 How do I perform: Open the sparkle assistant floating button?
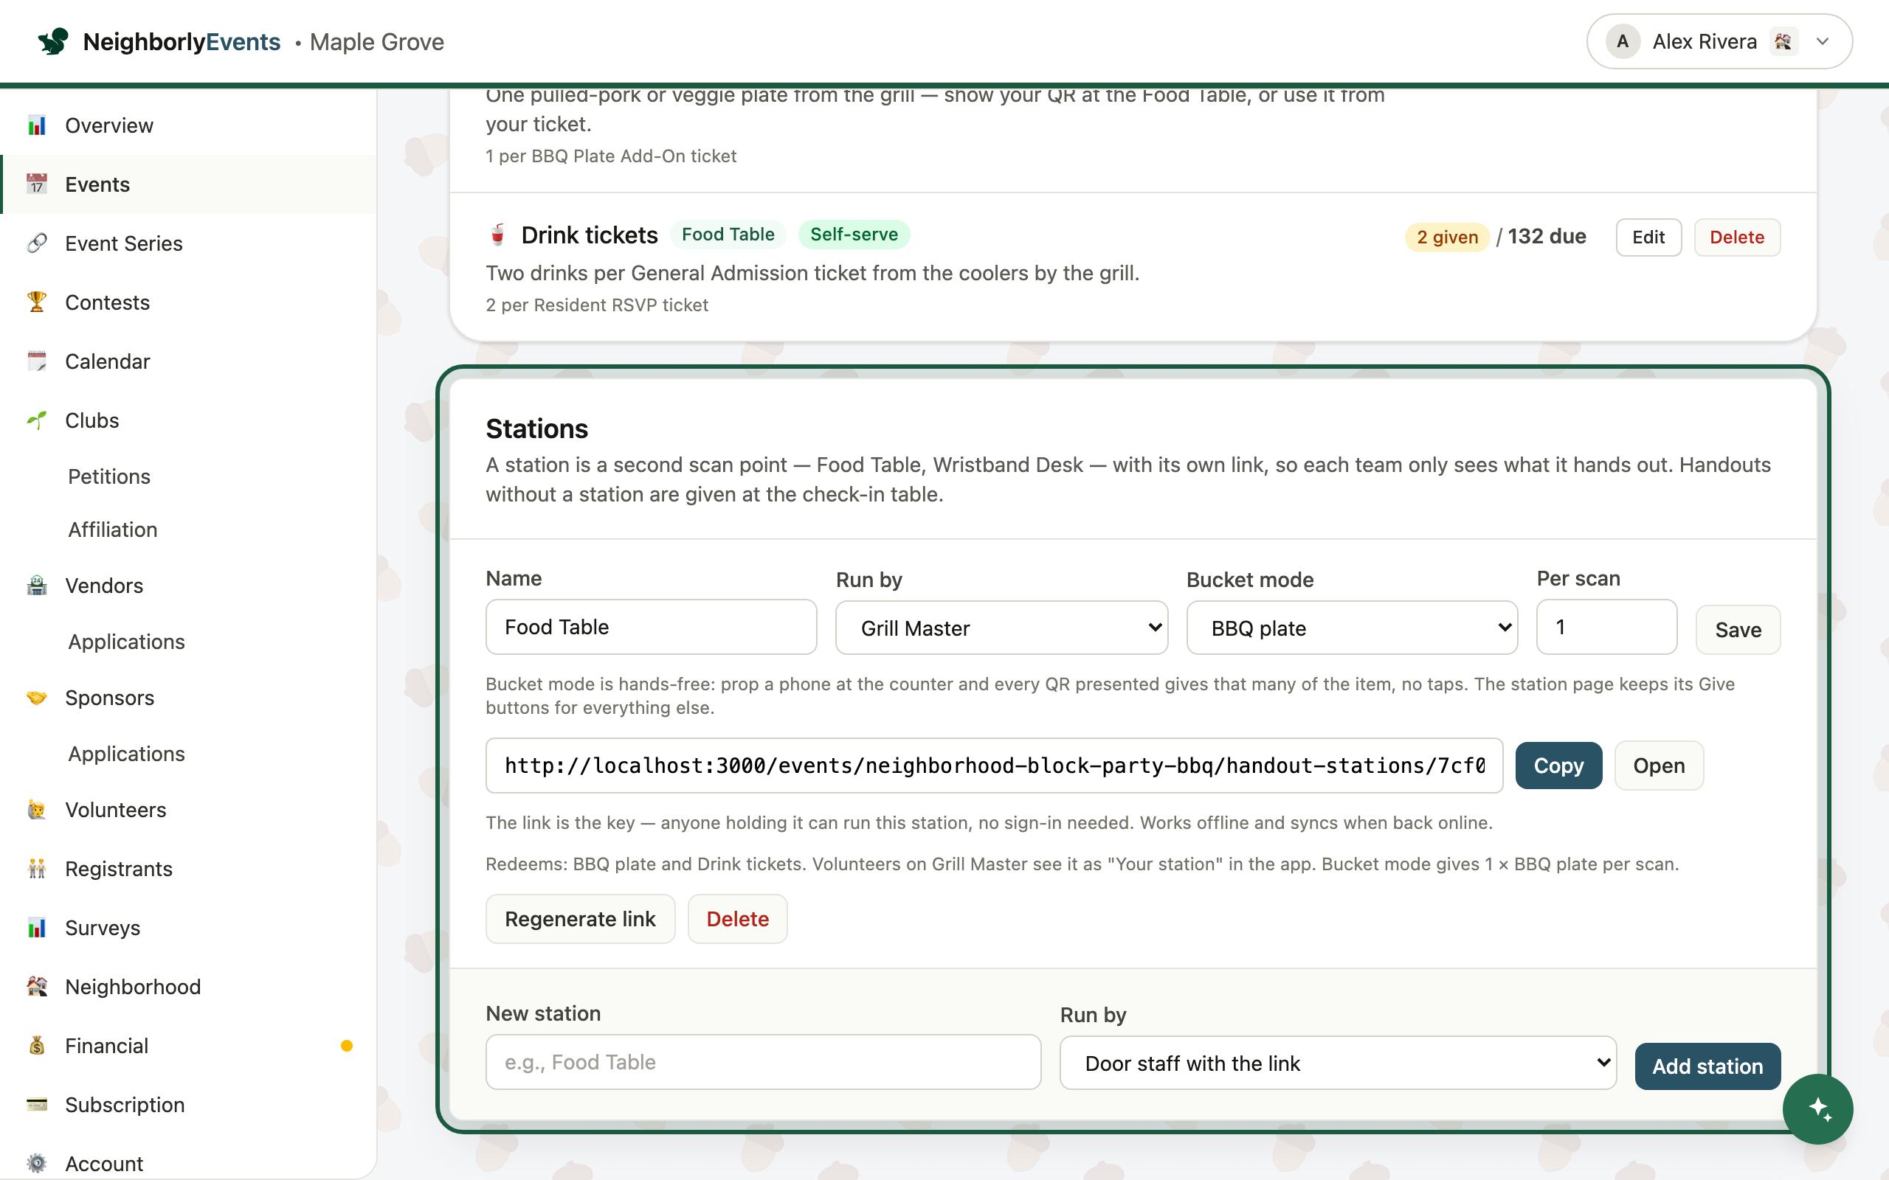tap(1818, 1109)
